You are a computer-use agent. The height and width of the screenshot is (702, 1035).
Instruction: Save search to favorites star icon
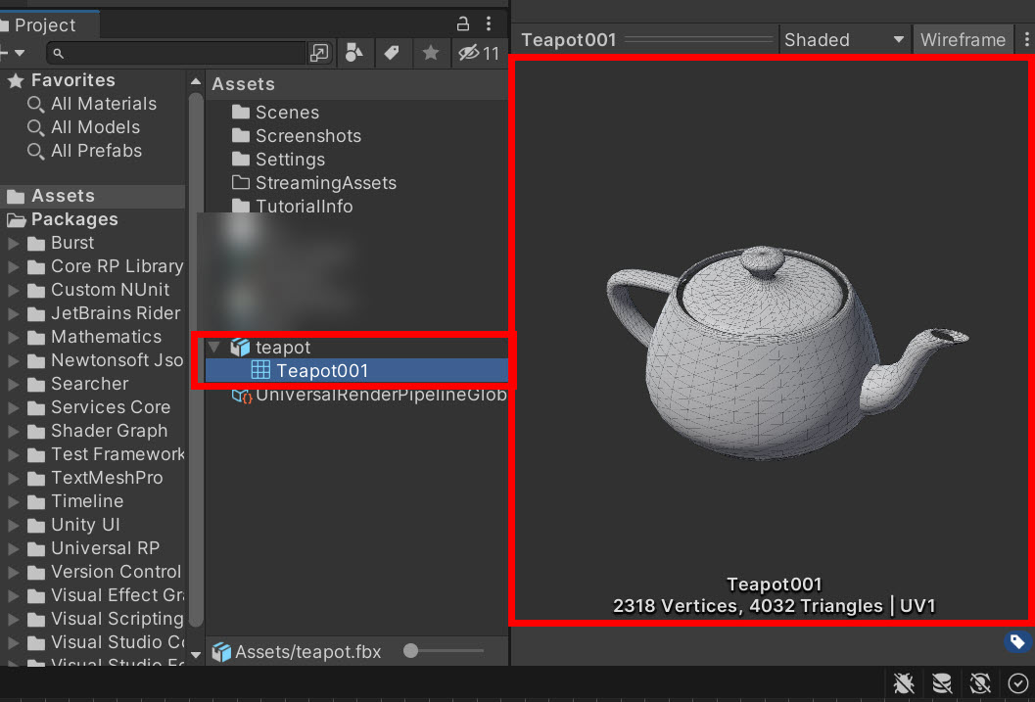click(x=431, y=53)
